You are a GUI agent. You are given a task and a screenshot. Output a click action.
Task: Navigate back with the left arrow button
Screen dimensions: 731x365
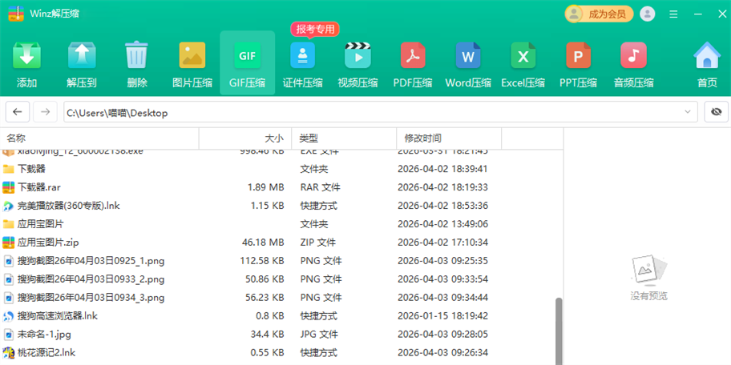click(x=18, y=113)
